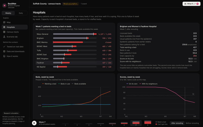The image size is (203, 127).
Task: Click the 1 event label
Action: (x=84, y=4)
